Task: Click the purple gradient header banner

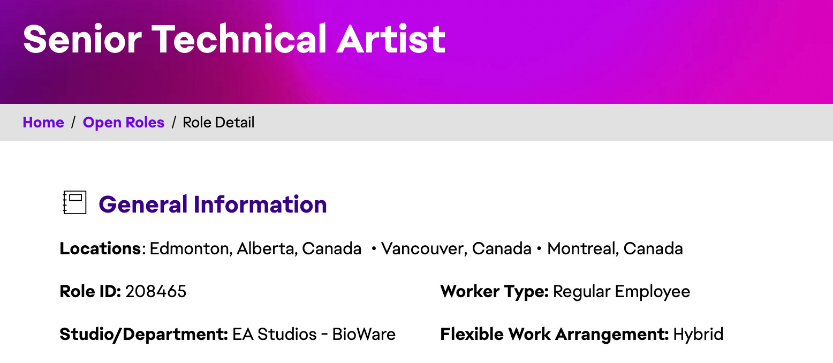Action: (417, 51)
